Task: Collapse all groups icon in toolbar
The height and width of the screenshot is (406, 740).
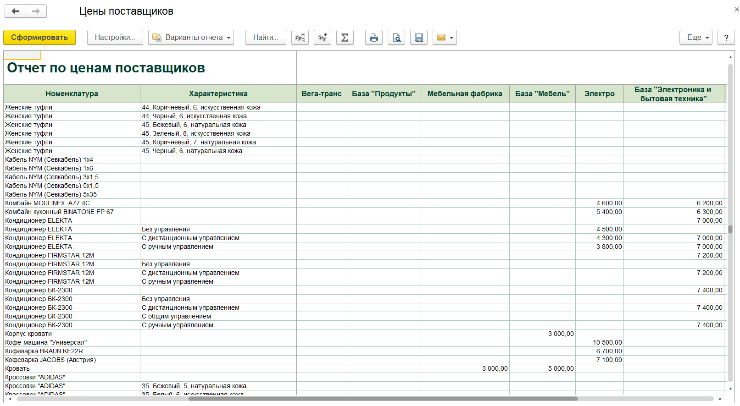Action: click(x=300, y=38)
